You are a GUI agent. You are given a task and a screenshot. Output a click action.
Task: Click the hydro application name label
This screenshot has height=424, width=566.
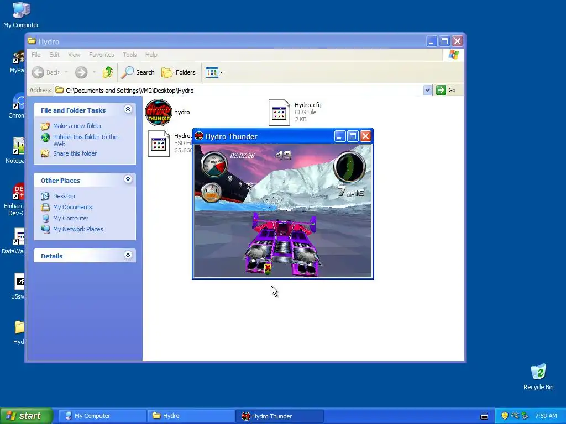point(182,112)
